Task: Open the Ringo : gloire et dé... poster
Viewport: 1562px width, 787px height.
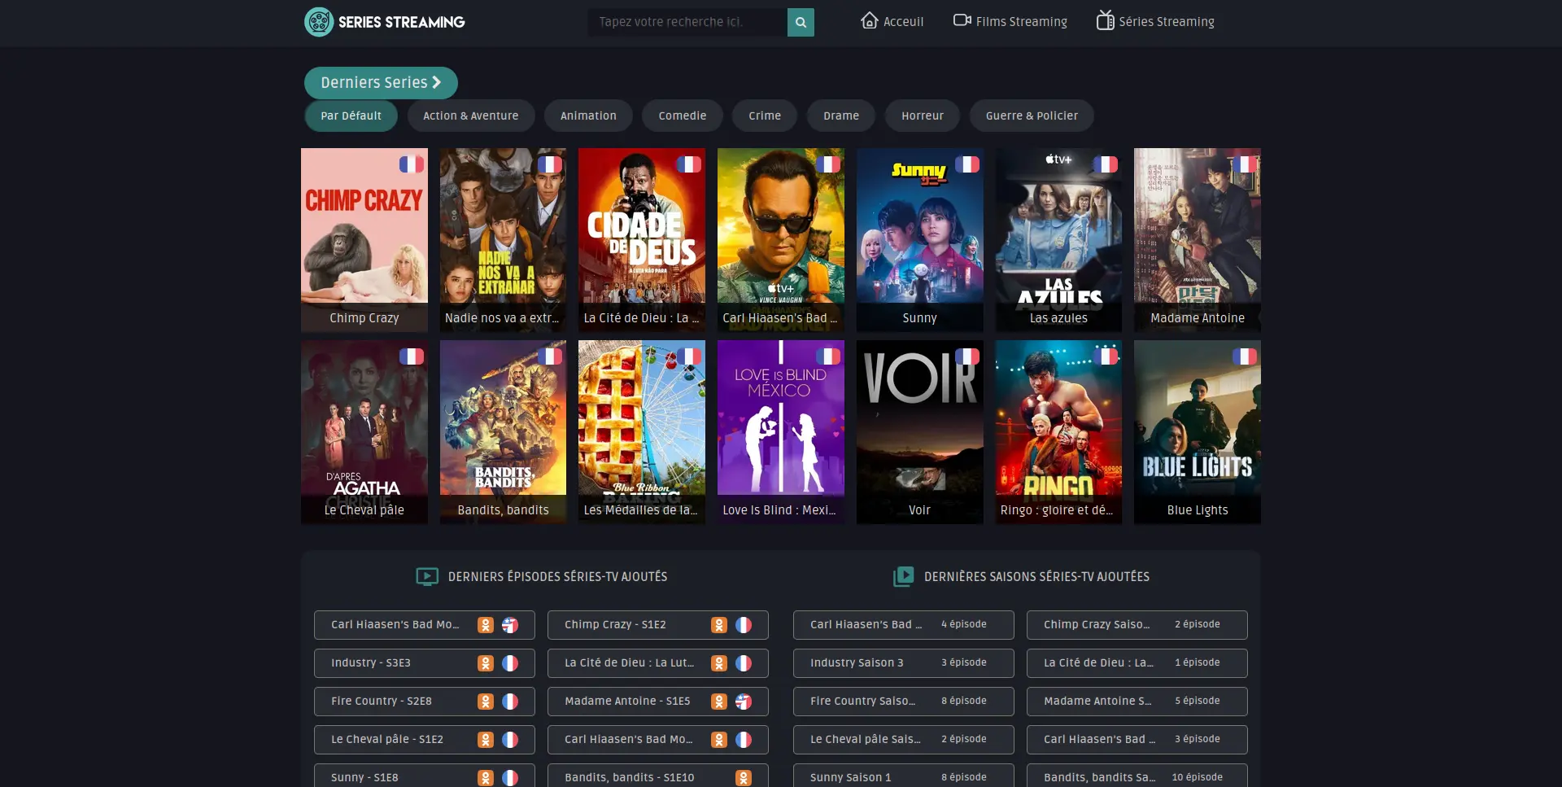Action: click(x=1058, y=432)
